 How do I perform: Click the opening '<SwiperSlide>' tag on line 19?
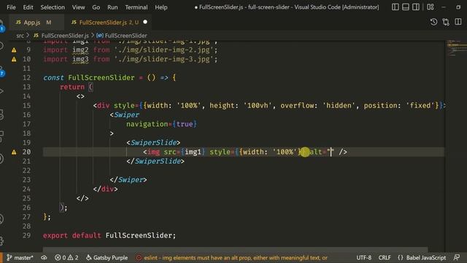[x=153, y=143]
